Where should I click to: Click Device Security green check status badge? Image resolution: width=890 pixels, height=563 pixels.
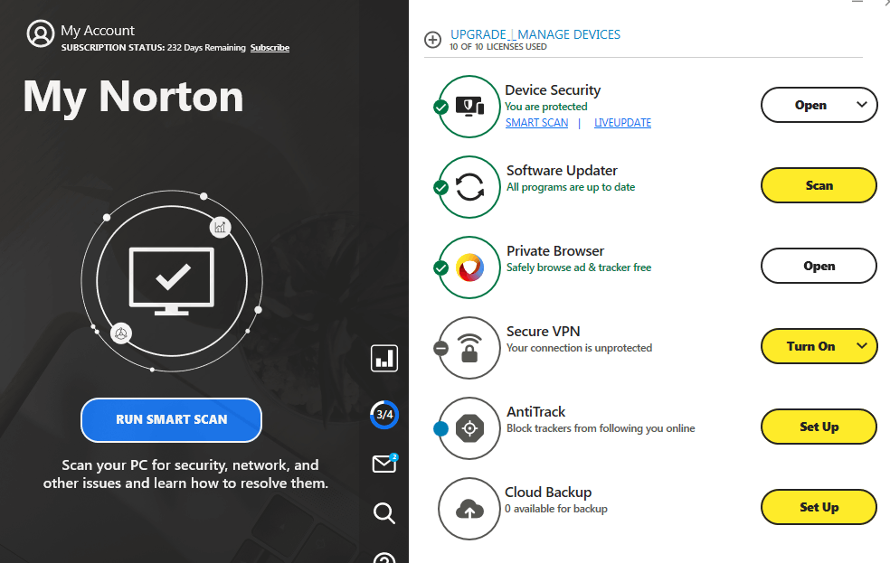[441, 107]
